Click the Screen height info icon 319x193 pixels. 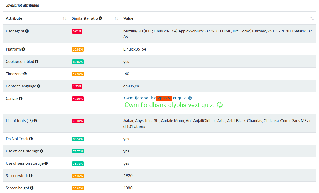pos(32,188)
